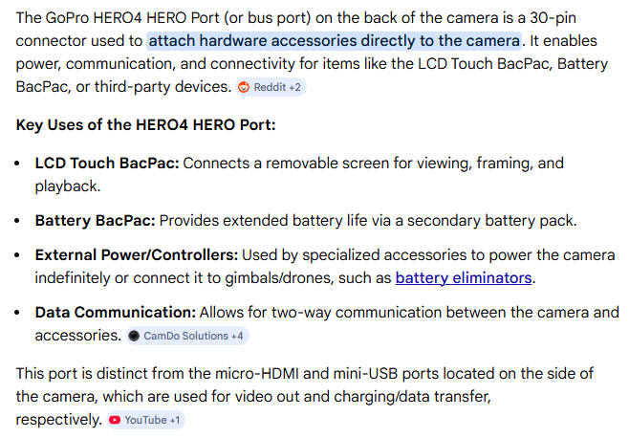Click the Reddit logo icon in the source chip
Viewport: 629px width, 438px height.
(244, 87)
